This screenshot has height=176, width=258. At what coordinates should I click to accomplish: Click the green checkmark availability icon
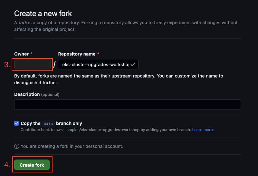(x=133, y=65)
